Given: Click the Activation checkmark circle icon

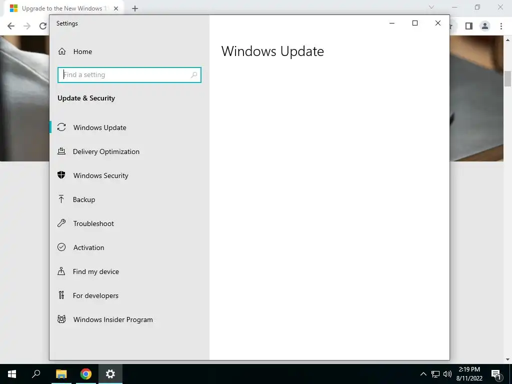Looking at the screenshot, I should point(61,247).
